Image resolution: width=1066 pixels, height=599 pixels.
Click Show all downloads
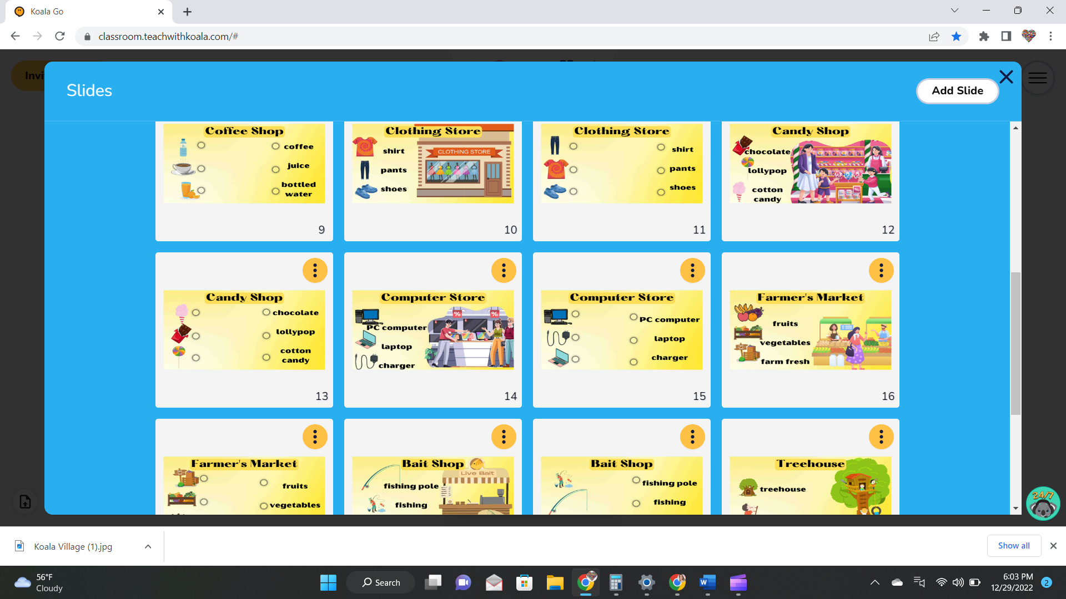(x=1014, y=545)
